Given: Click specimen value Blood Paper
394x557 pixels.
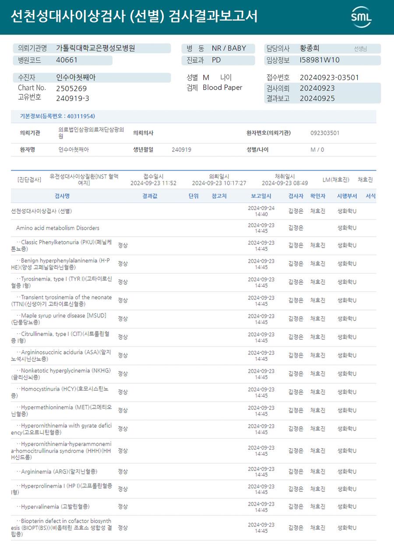Looking at the screenshot, I should pos(222,88).
